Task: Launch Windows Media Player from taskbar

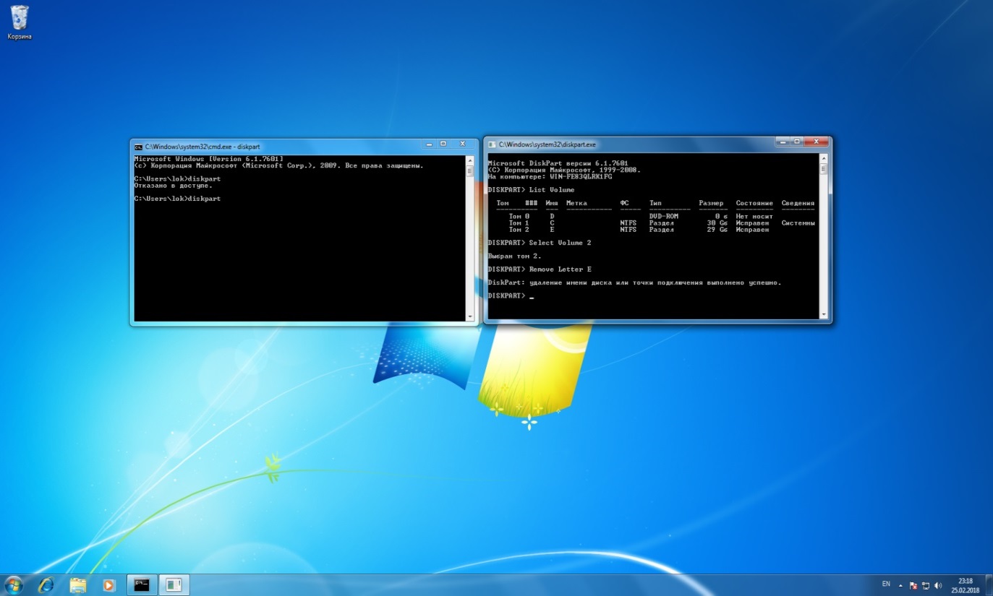Action: tap(108, 585)
